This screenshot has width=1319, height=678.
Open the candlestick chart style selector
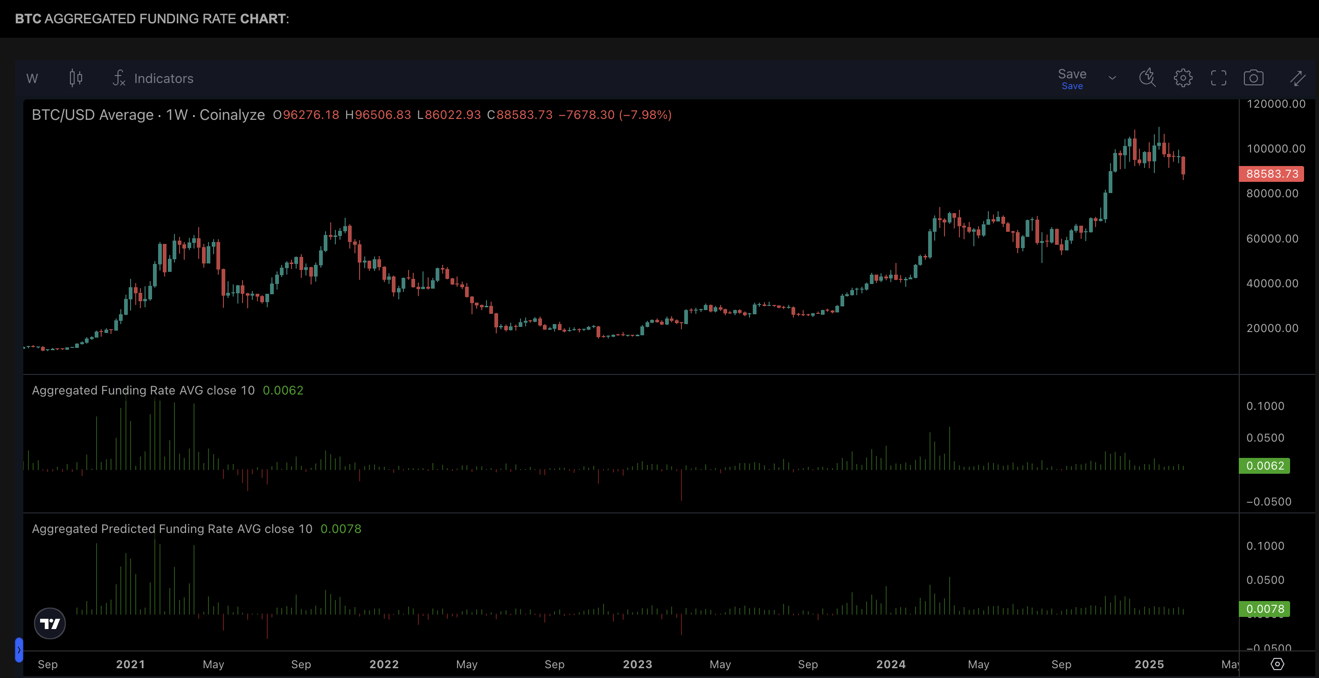tap(76, 78)
